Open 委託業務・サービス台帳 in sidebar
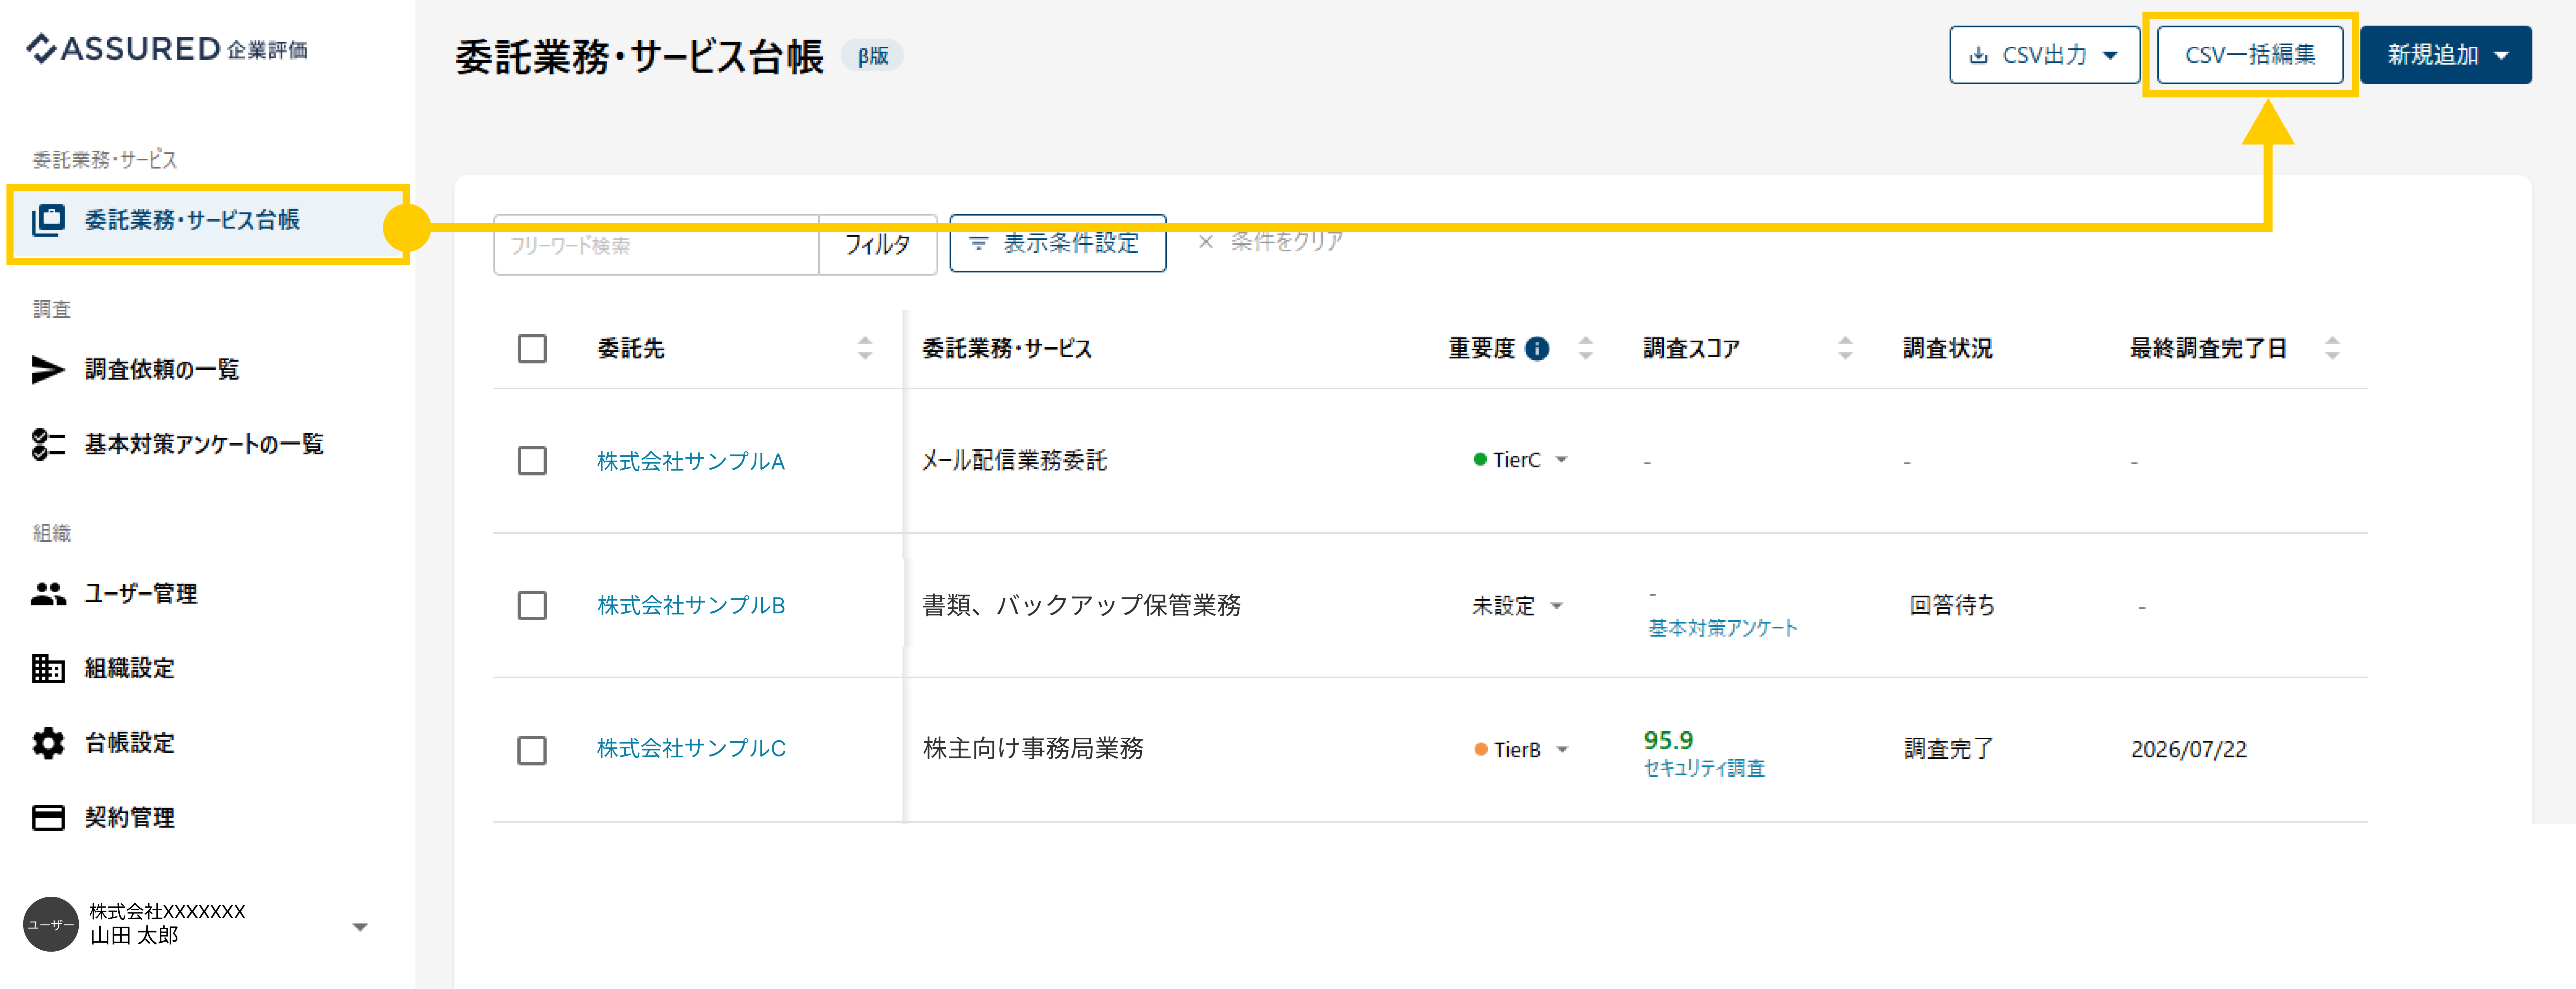This screenshot has width=2576, height=989. 208,221
